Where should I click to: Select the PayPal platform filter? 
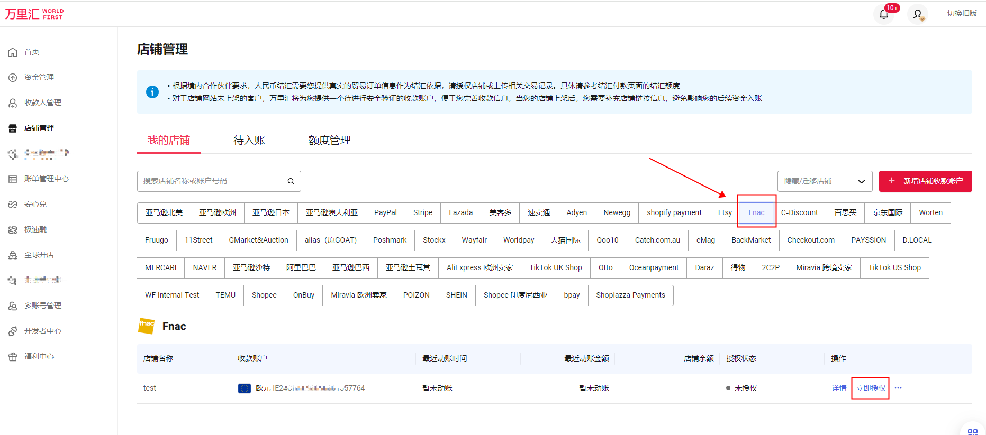[385, 213]
